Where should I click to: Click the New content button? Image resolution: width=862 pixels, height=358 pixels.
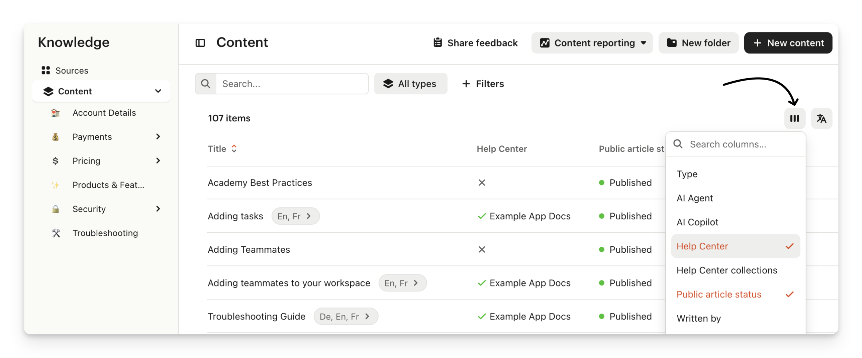[788, 43]
